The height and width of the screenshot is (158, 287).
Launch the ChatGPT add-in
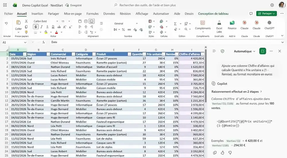269,23
